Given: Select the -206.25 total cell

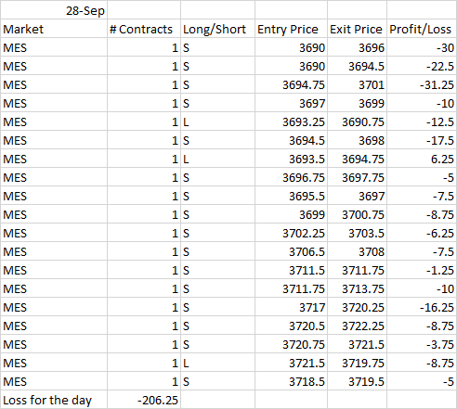Looking at the screenshot, I should (x=144, y=400).
